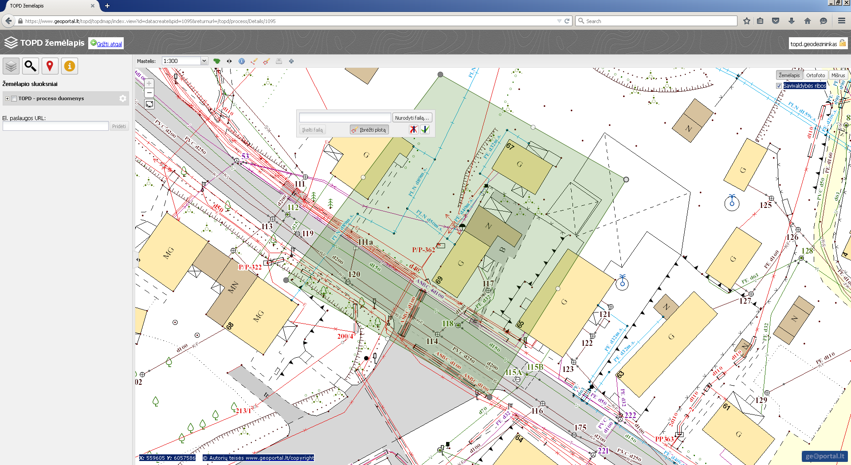
Task: Open the layers panel icon
Action: click(x=11, y=66)
